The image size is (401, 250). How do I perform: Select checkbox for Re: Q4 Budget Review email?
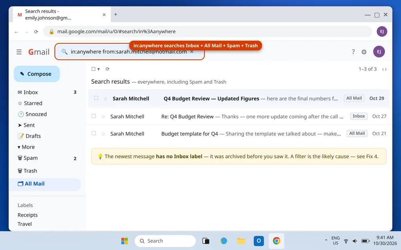pyautogui.click(x=94, y=116)
